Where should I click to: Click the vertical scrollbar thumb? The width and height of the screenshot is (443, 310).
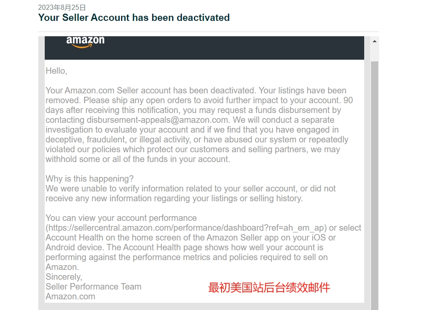374,185
